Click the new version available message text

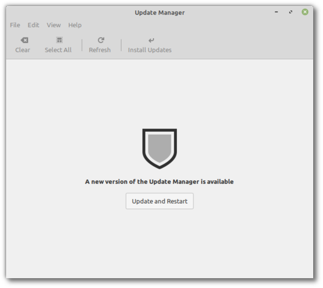160,182
